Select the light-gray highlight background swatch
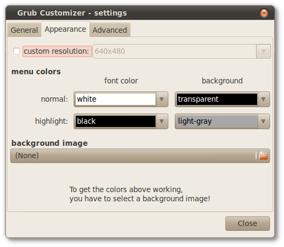 [x=217, y=121]
